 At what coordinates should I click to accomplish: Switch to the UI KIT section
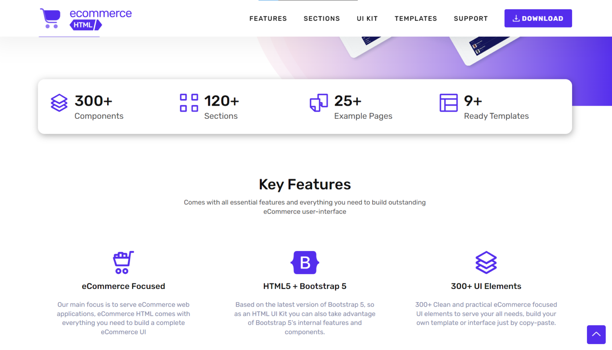pos(367,18)
